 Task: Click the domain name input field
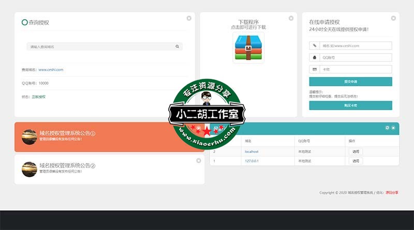point(356,45)
